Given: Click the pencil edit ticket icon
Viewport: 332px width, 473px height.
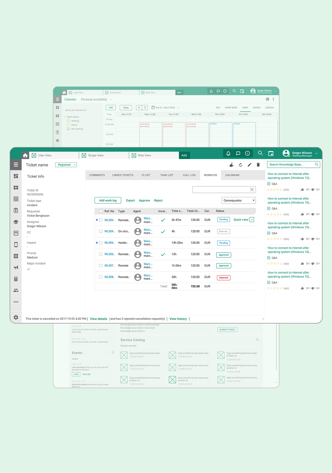Looking at the screenshot, I should tap(249, 165).
